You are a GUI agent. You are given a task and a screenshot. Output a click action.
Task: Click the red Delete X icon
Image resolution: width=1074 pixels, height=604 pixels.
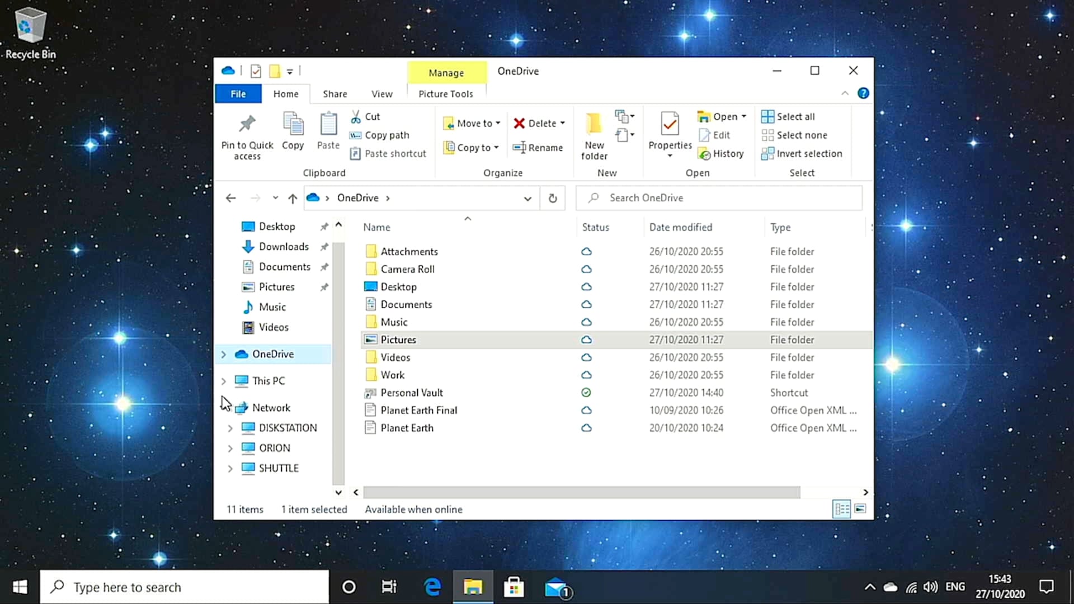point(519,124)
